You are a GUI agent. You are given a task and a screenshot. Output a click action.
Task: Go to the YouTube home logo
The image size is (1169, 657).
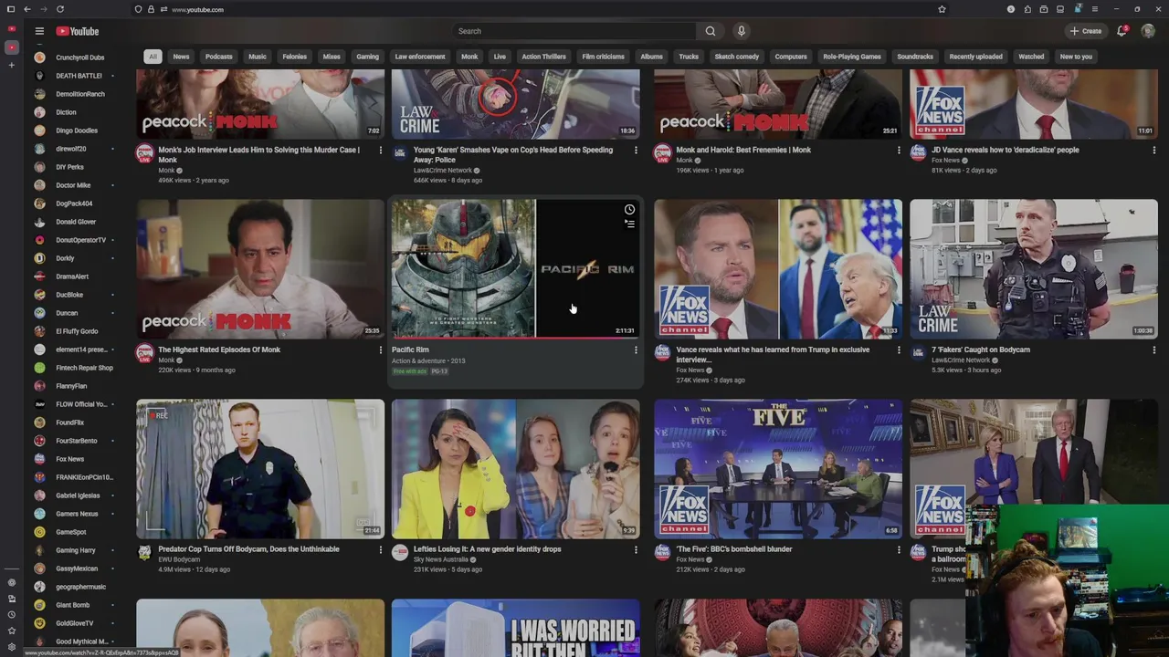[77, 31]
